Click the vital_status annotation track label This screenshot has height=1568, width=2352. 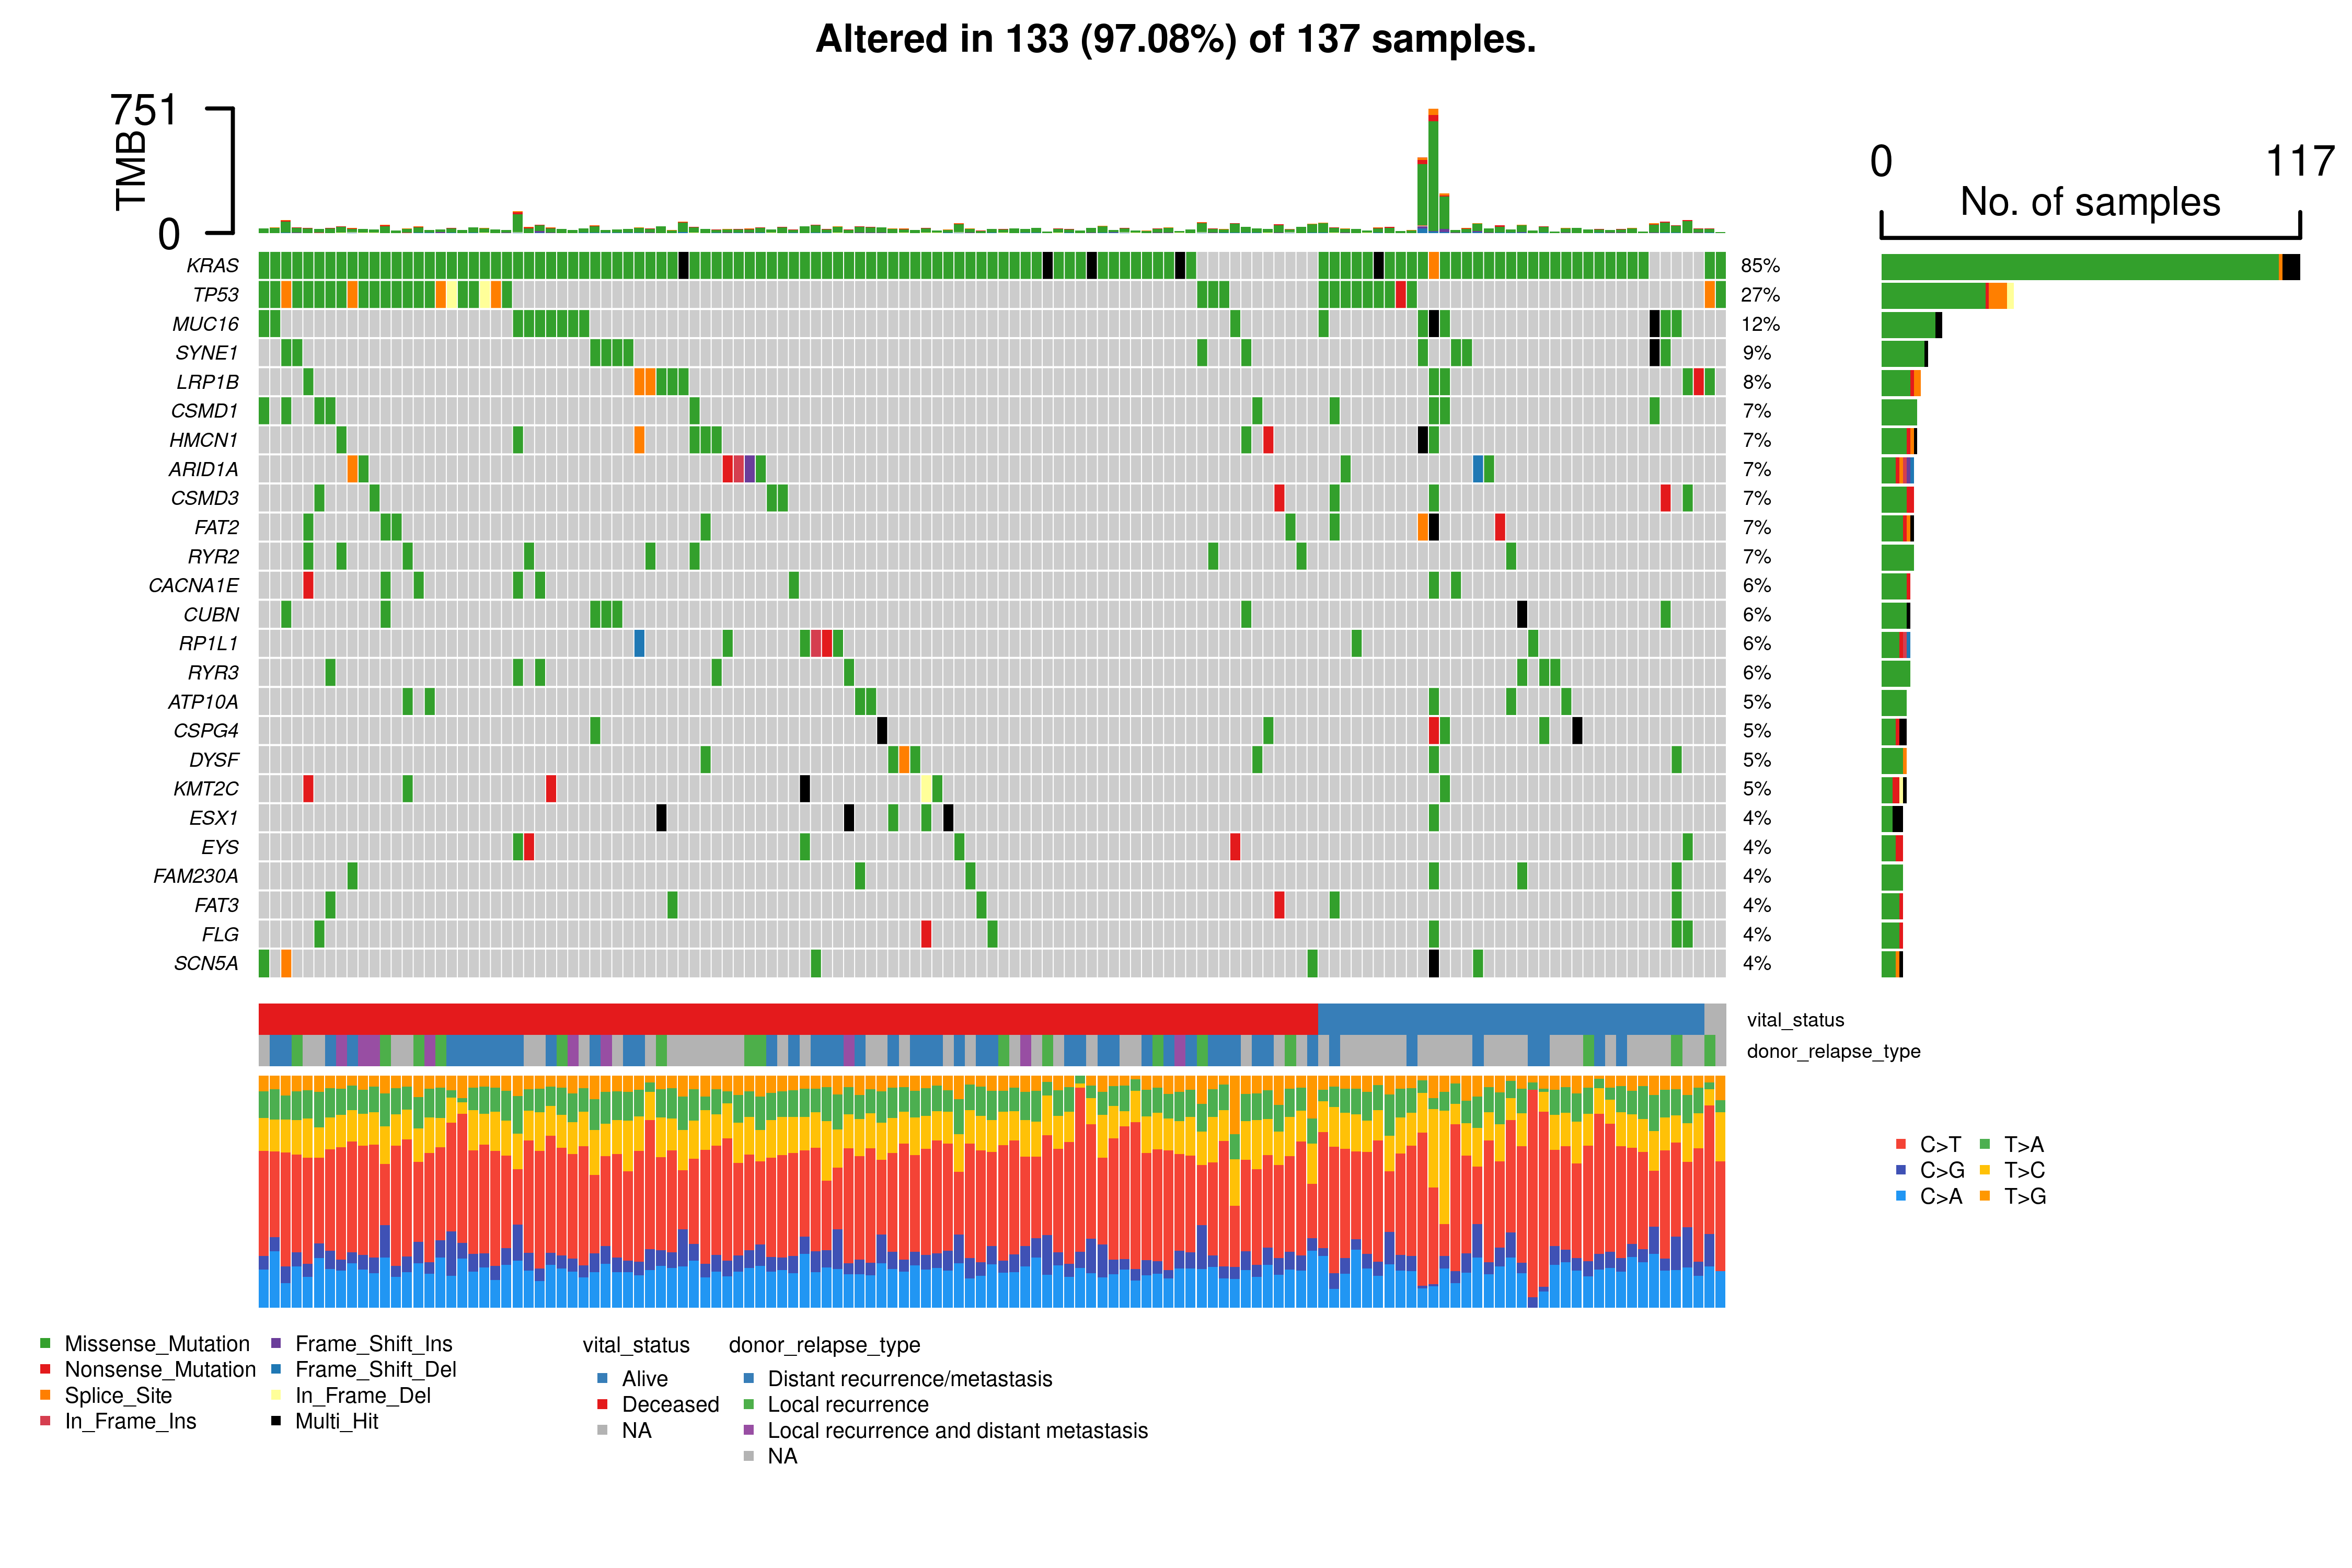[1795, 1020]
